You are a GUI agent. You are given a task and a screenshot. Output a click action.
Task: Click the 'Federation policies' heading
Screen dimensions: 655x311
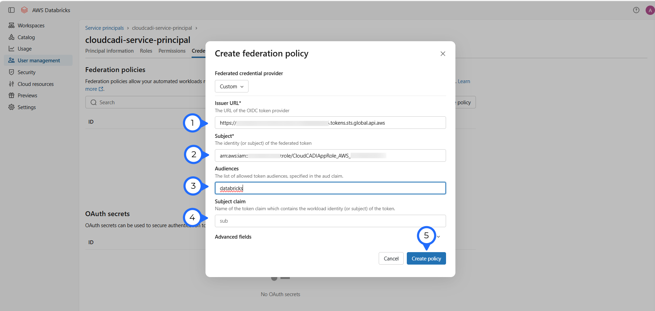[x=115, y=70]
